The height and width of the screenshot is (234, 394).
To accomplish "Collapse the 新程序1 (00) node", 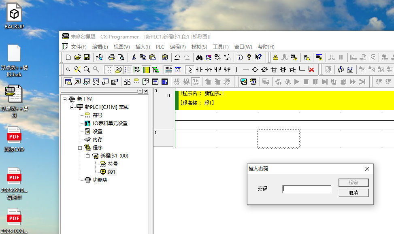I will pos(87,156).
